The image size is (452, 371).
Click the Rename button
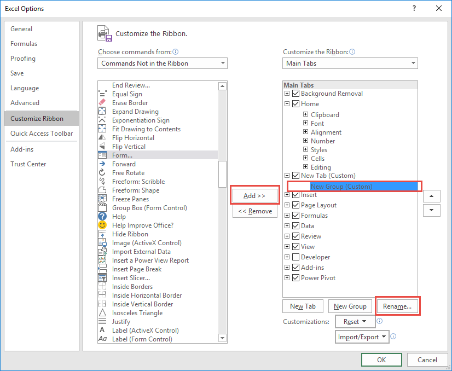point(397,306)
